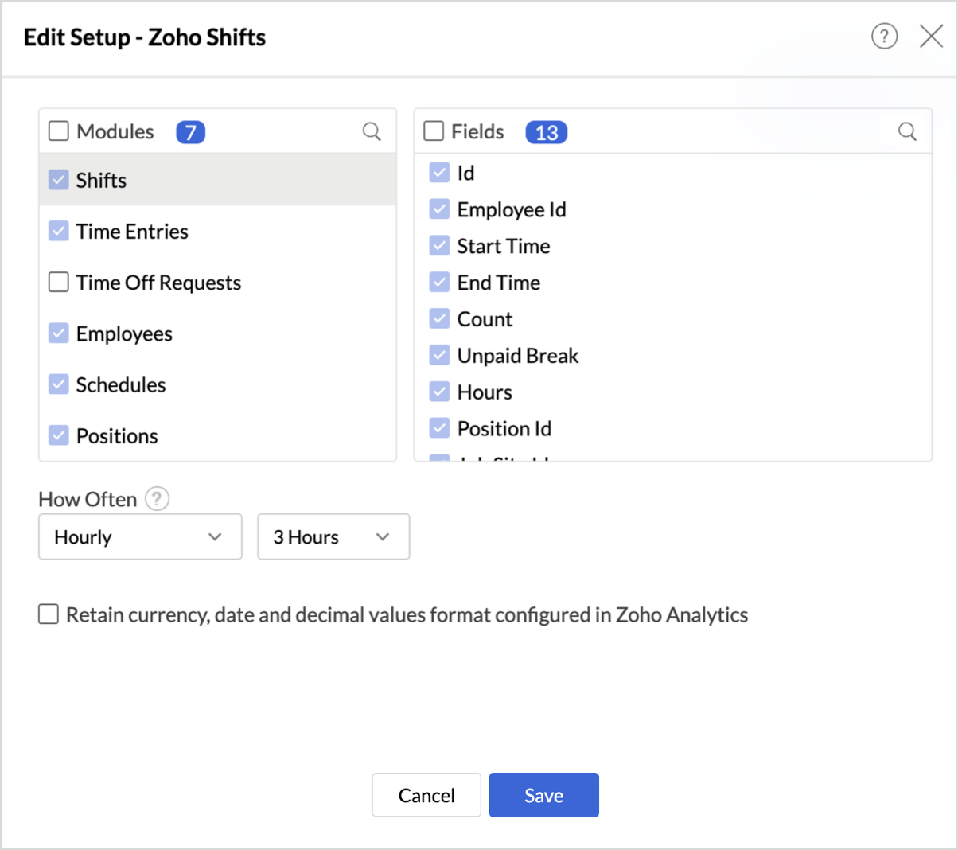Viewport: 958px width, 850px height.
Task: Toggle the select-all Modules checkbox
Action: (x=59, y=131)
